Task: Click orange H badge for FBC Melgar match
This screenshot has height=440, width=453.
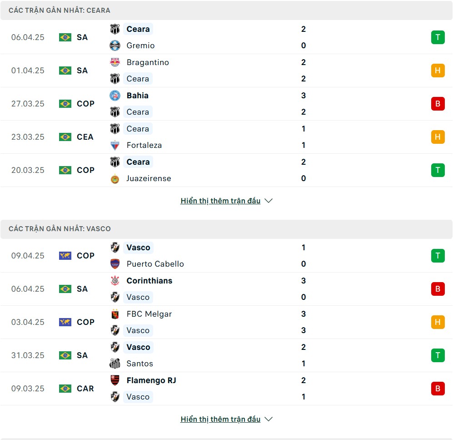Action: pos(438,322)
